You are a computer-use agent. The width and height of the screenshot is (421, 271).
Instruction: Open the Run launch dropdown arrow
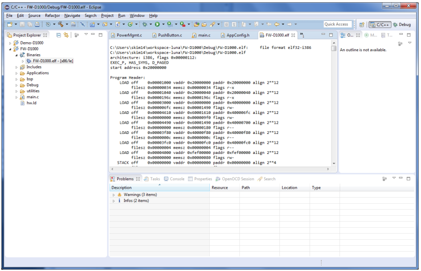coord(163,24)
